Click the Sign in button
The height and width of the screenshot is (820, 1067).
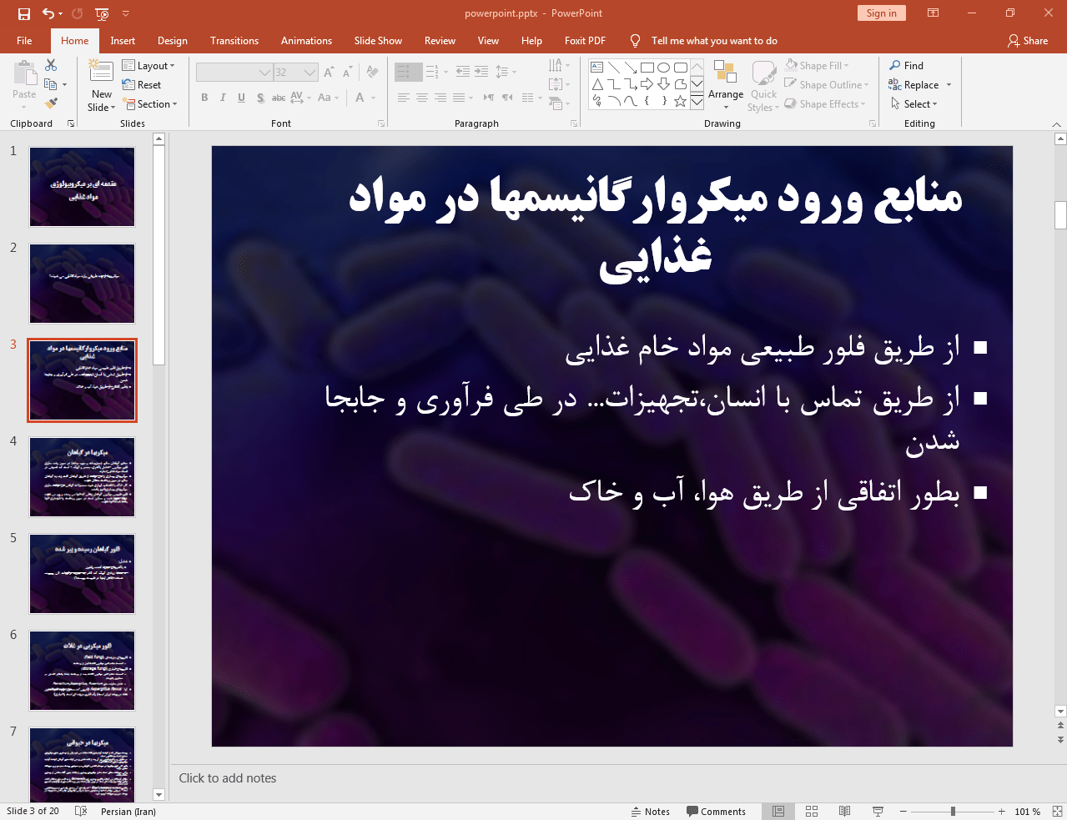point(881,13)
